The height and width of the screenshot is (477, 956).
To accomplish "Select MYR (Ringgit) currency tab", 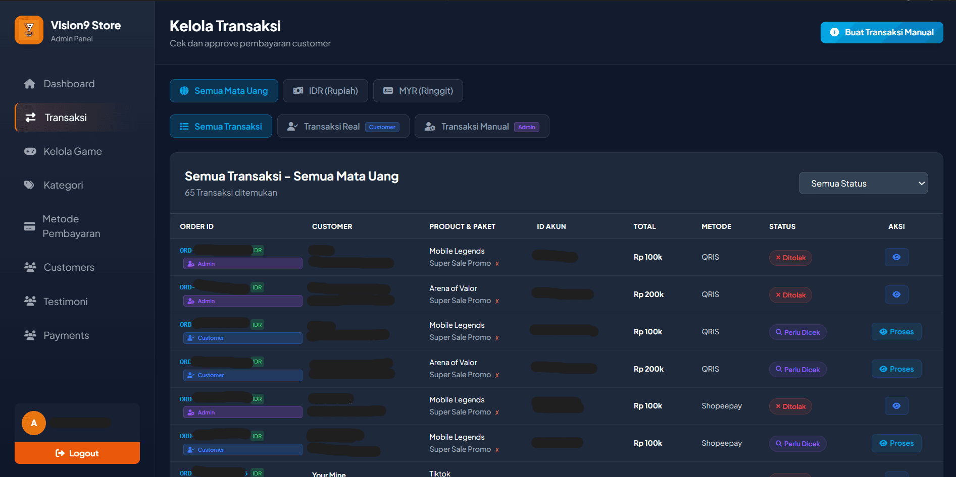I will (x=418, y=91).
